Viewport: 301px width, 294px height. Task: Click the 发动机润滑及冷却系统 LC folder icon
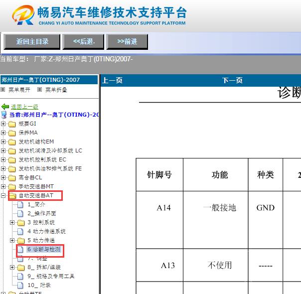coord(12,151)
